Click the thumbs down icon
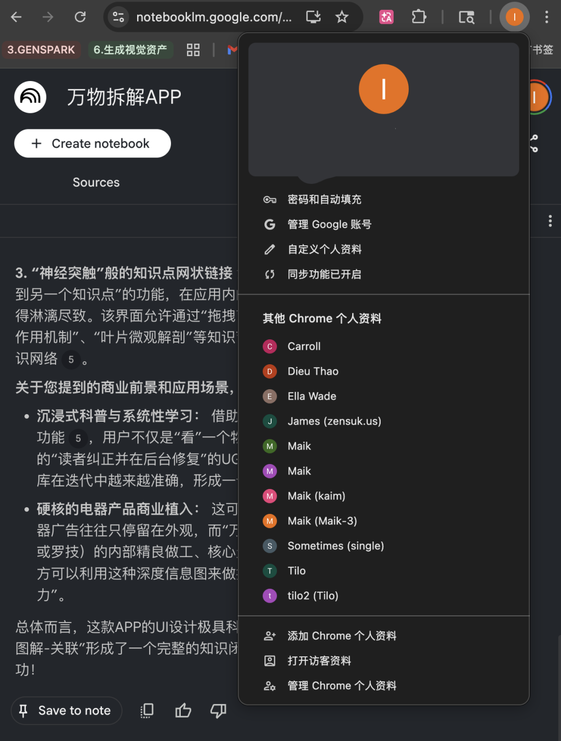The image size is (561, 741). click(x=218, y=710)
